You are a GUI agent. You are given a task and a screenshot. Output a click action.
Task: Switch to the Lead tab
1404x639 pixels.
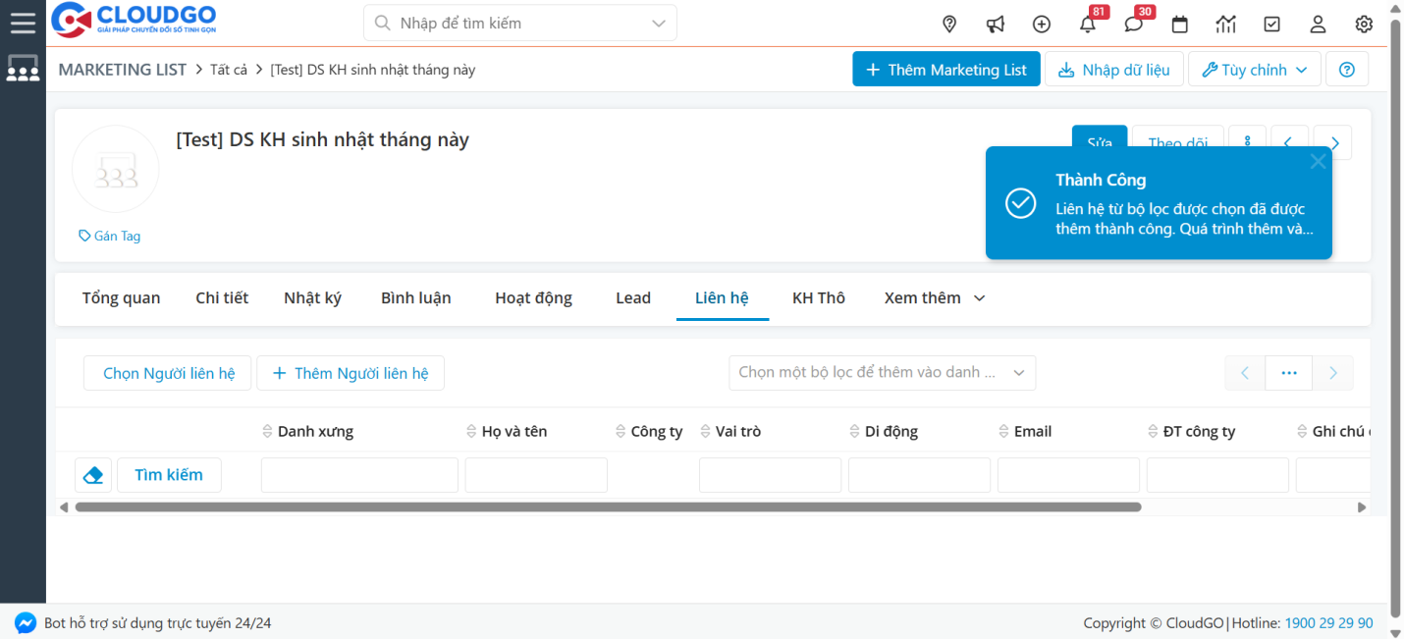632,297
